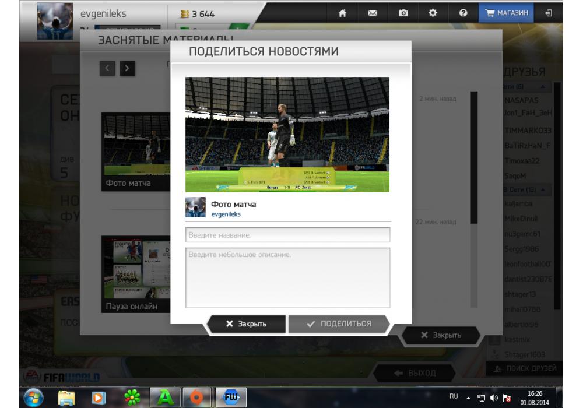Click the Поделиться share button
This screenshot has width=583, height=408.
339,324
